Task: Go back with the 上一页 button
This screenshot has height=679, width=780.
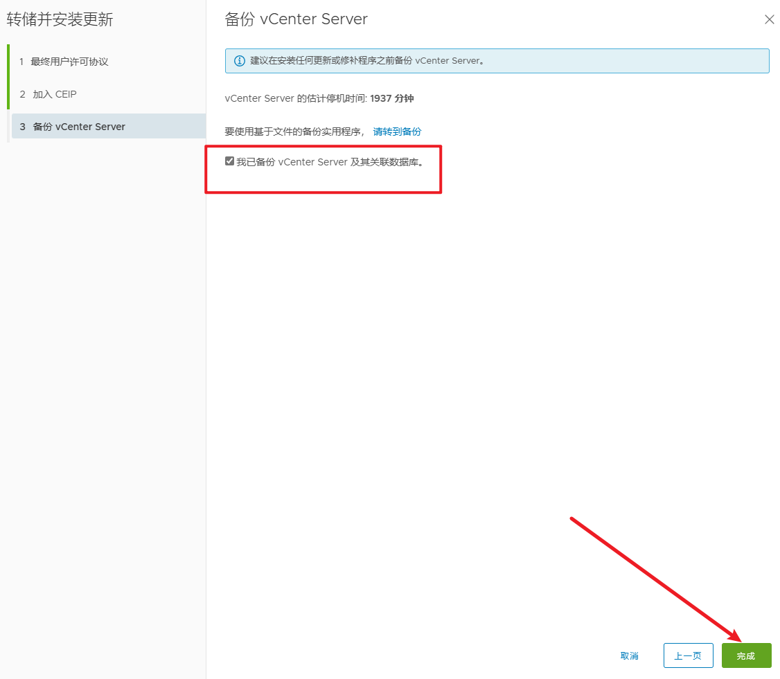Action: (688, 655)
